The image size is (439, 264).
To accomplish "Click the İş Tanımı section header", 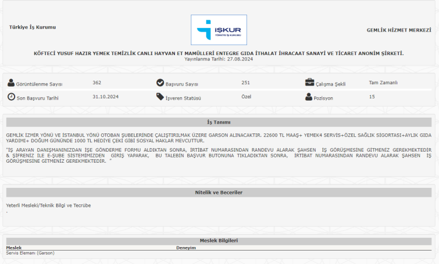I will click(219, 122).
